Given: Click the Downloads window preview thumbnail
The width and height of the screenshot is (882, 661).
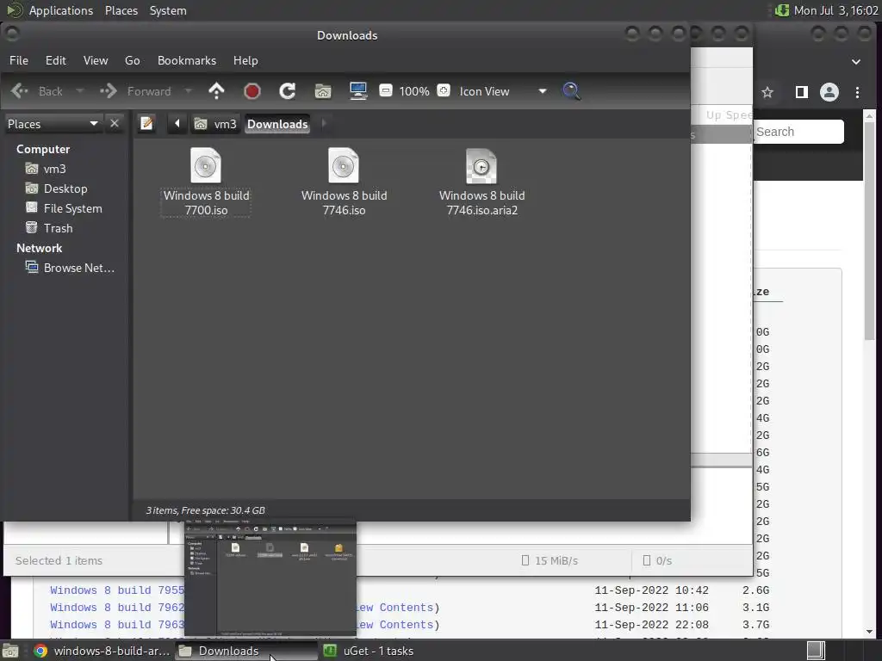Looking at the screenshot, I should pos(270,579).
